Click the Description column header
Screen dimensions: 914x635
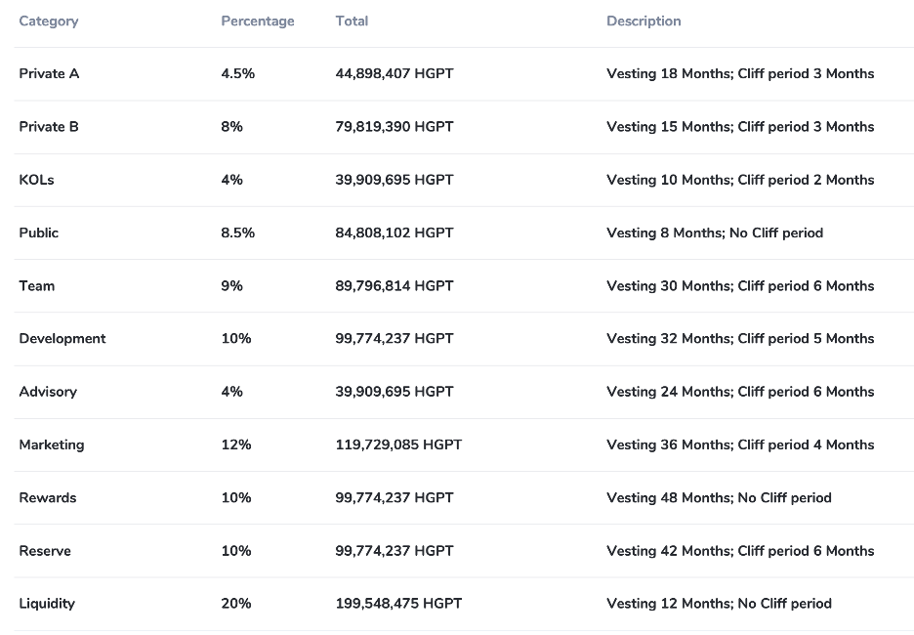click(x=644, y=21)
